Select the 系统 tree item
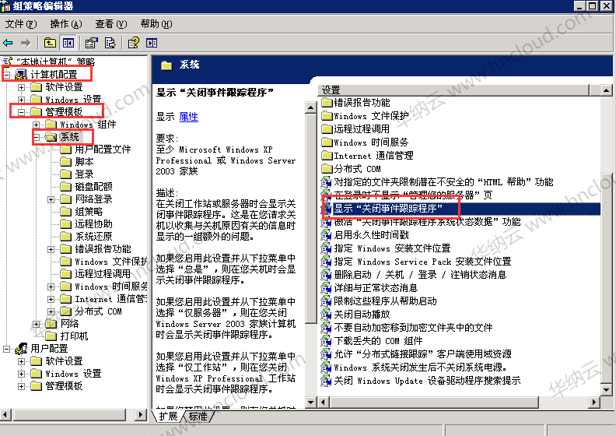616x436 pixels. (x=69, y=137)
